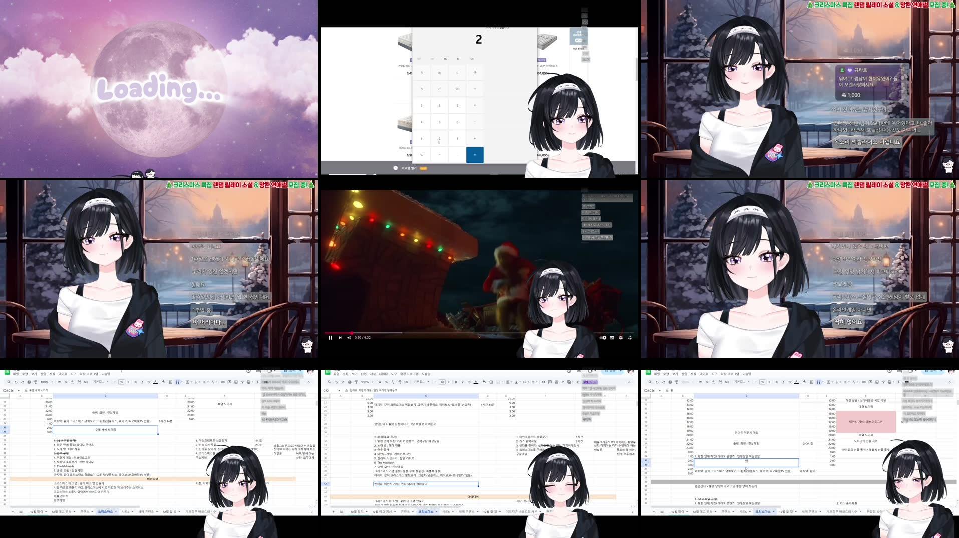Click fullscreen icon in the video player
The width and height of the screenshot is (959, 538).
coord(630,338)
